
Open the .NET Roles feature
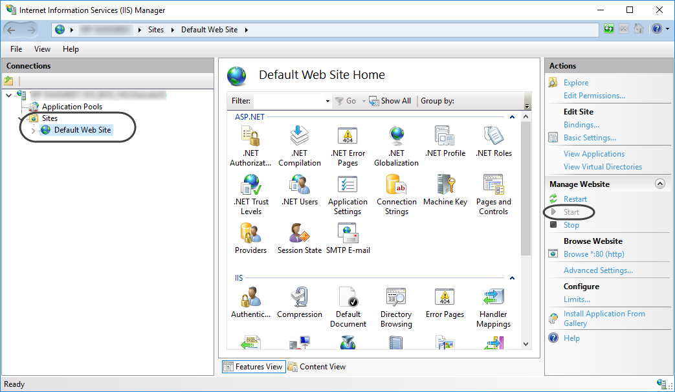point(494,142)
